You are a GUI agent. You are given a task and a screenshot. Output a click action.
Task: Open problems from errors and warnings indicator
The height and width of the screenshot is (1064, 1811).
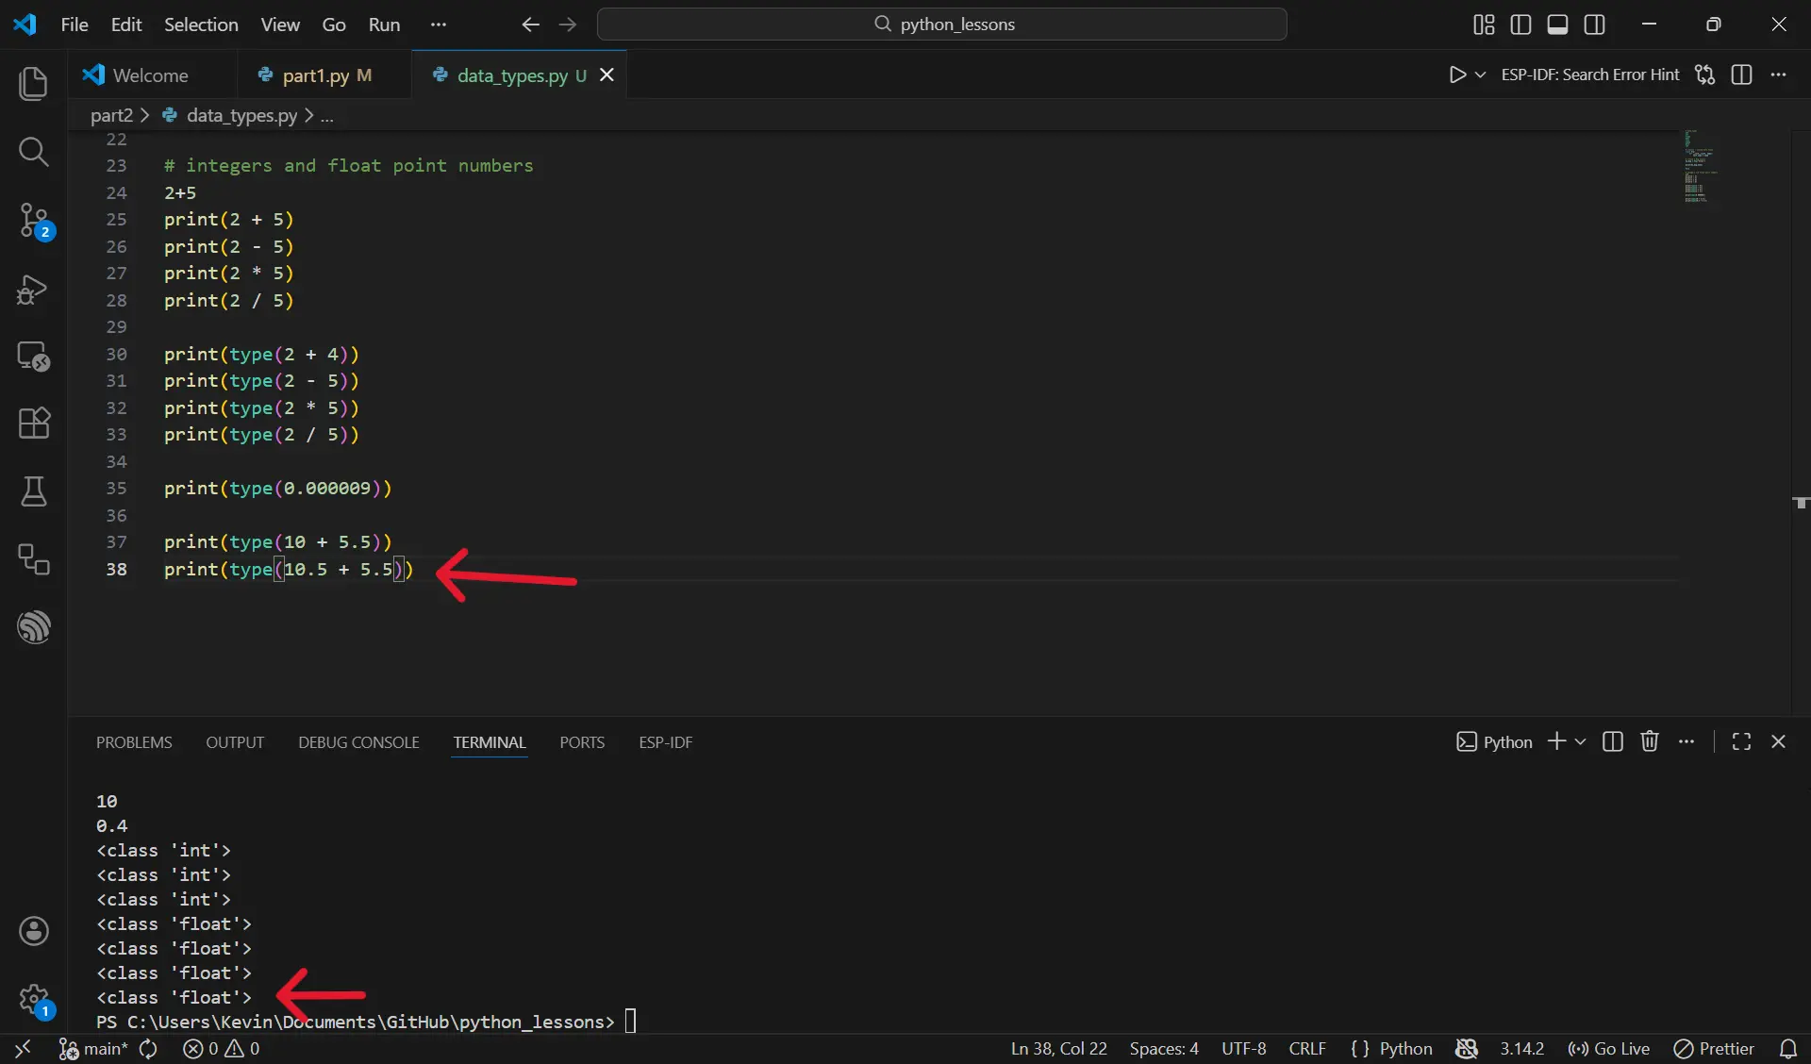coord(222,1049)
